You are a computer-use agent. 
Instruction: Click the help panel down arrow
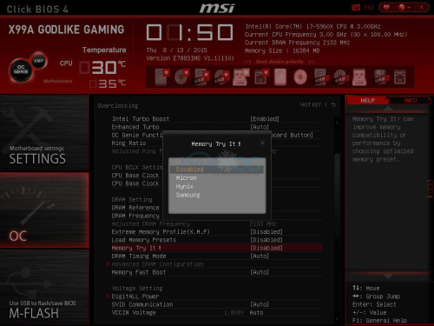388,276
